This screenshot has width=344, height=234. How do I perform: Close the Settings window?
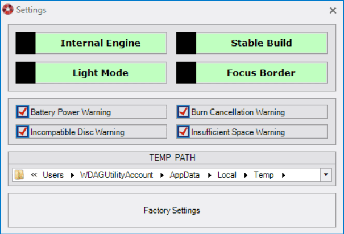pyautogui.click(x=333, y=10)
